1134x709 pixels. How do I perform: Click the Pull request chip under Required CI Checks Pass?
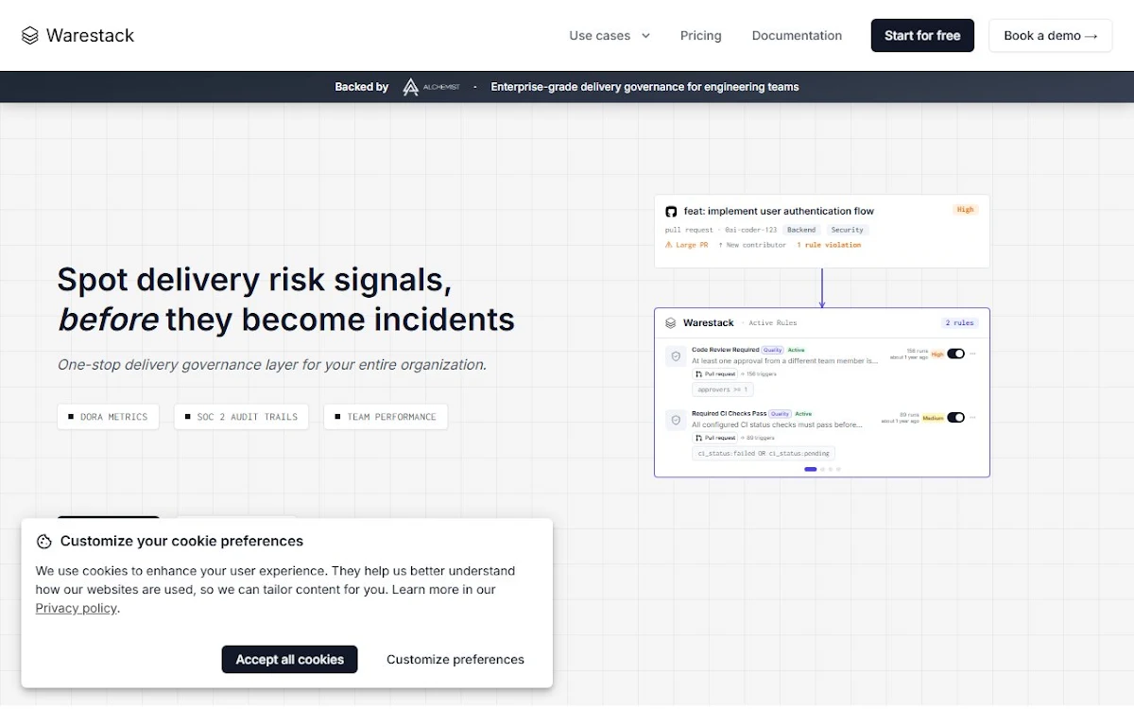(x=714, y=438)
